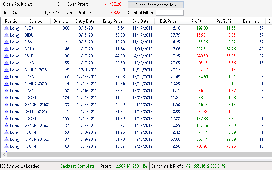Select the FSLR symbol cell
Screen dimensions: 272x170
click(29, 56)
